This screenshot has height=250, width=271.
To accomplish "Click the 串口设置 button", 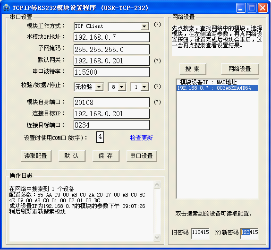I will click(142, 156).
